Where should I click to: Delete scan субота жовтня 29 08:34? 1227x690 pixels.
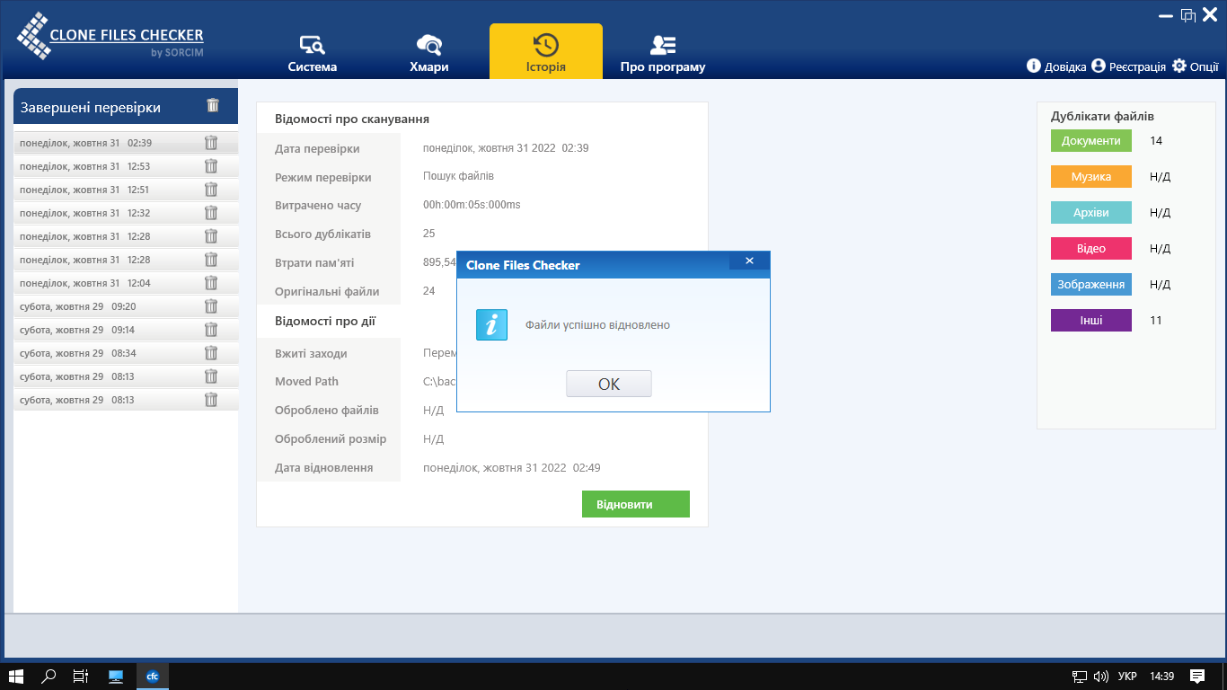pos(211,353)
